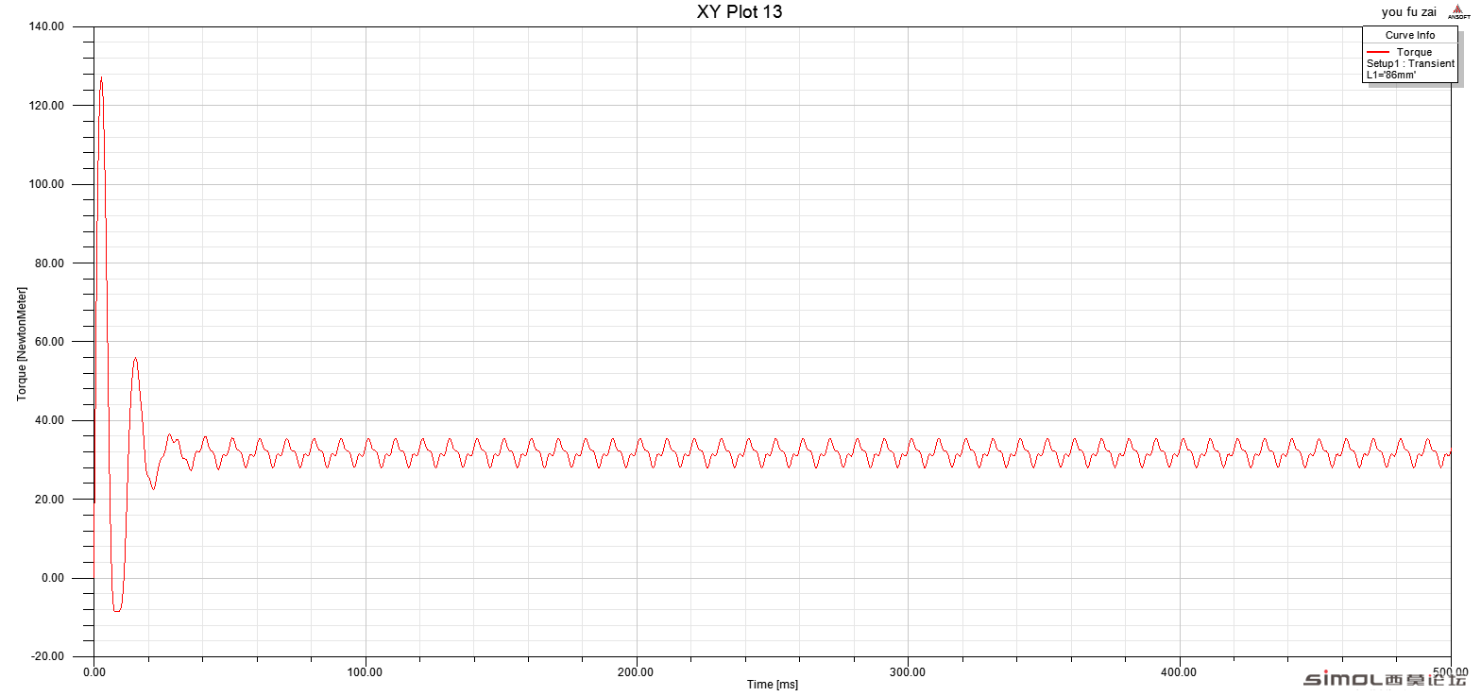
Task: Click the -20.00 Y-axis value
Action: (x=46, y=656)
